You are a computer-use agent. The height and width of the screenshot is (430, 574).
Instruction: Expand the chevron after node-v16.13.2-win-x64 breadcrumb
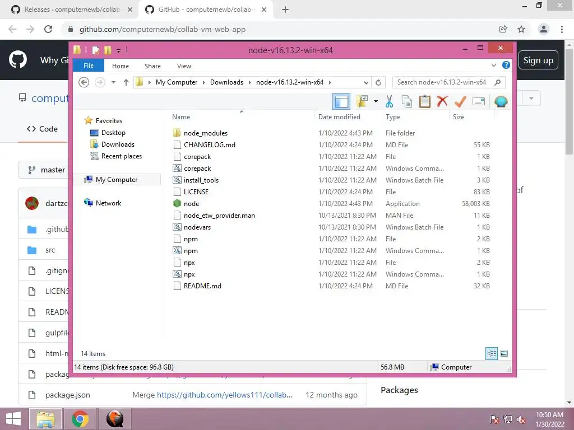tap(330, 82)
